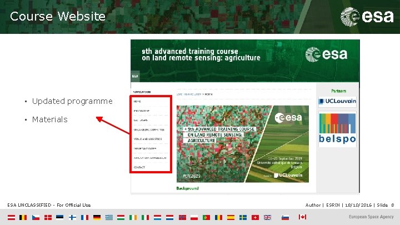This screenshot has width=400, height=225.
Task: Click the training course banner image
Action: pyautogui.click(x=243, y=144)
